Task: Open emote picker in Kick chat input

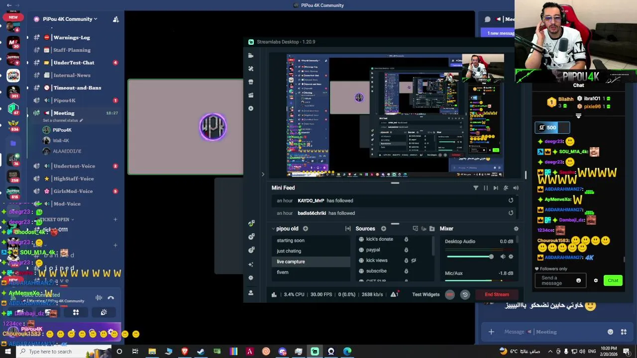Action: click(x=578, y=280)
